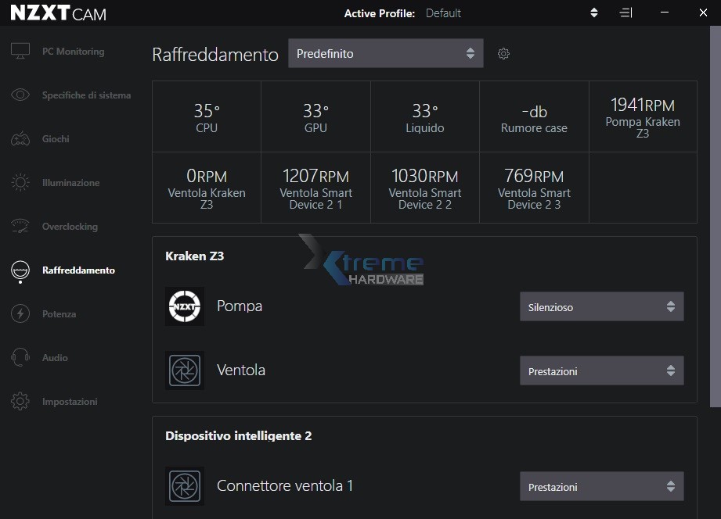The image size is (721, 519).
Task: Open the Illuminazione sun icon
Action: pos(20,183)
